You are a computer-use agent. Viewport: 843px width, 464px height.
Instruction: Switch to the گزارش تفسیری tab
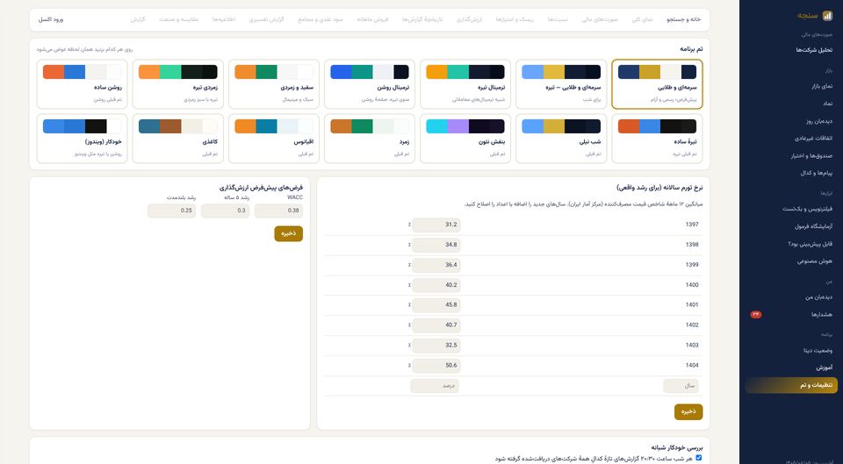[x=267, y=19]
